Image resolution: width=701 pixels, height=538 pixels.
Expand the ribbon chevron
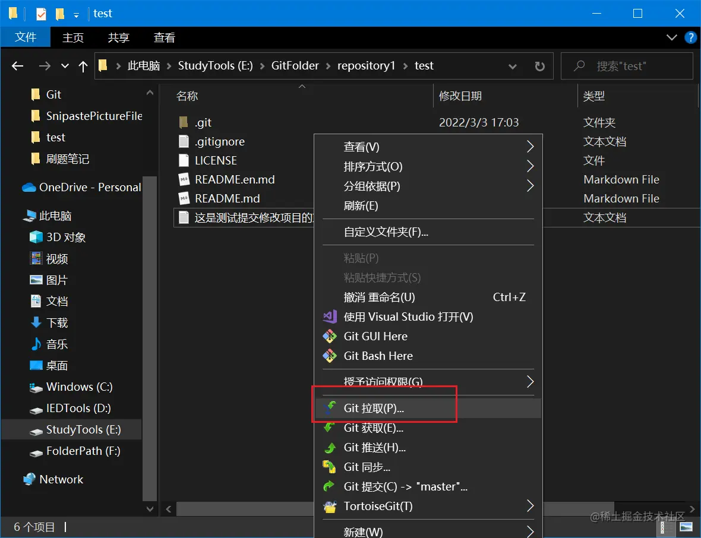(671, 37)
